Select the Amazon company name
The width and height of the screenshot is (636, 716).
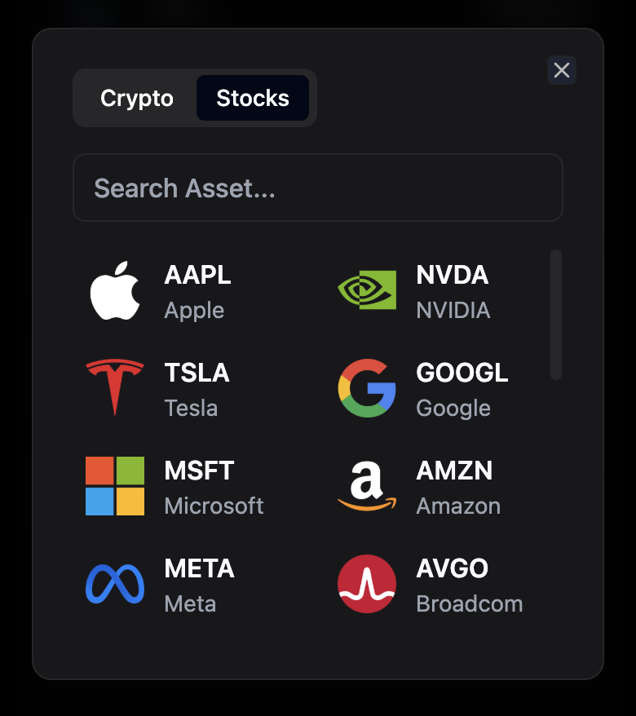coord(458,506)
